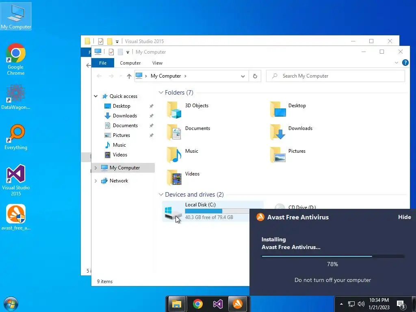Open the 3D Objects folder
This screenshot has height=312, width=416.
click(188, 109)
